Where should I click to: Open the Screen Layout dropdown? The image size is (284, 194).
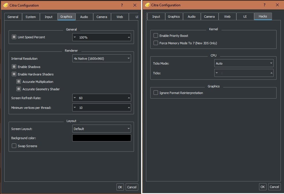[102, 129]
